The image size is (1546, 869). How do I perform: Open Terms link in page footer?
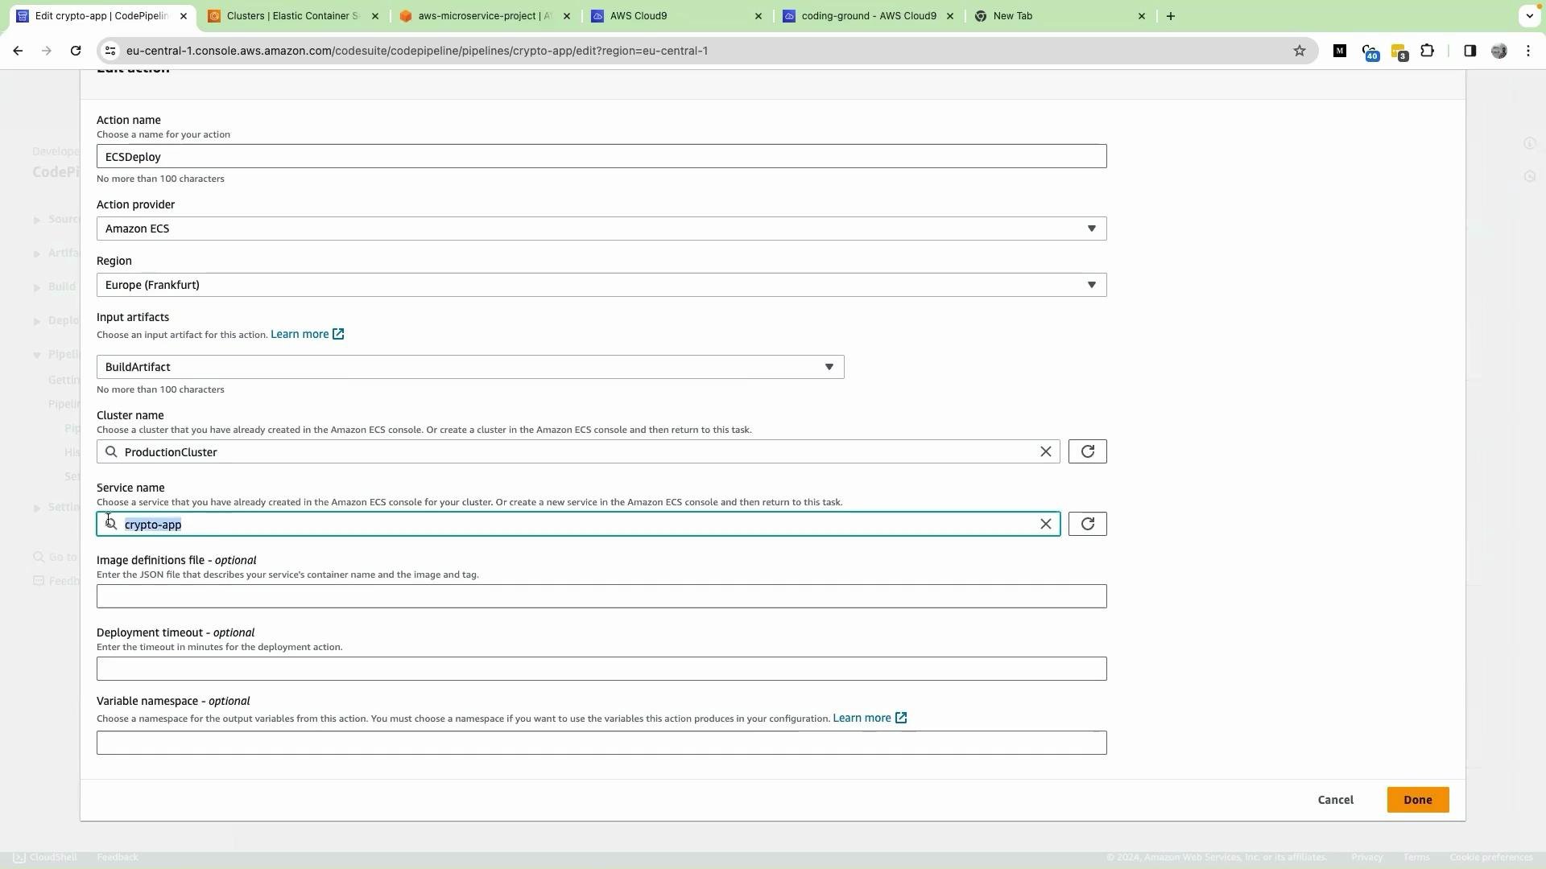pos(1416,858)
